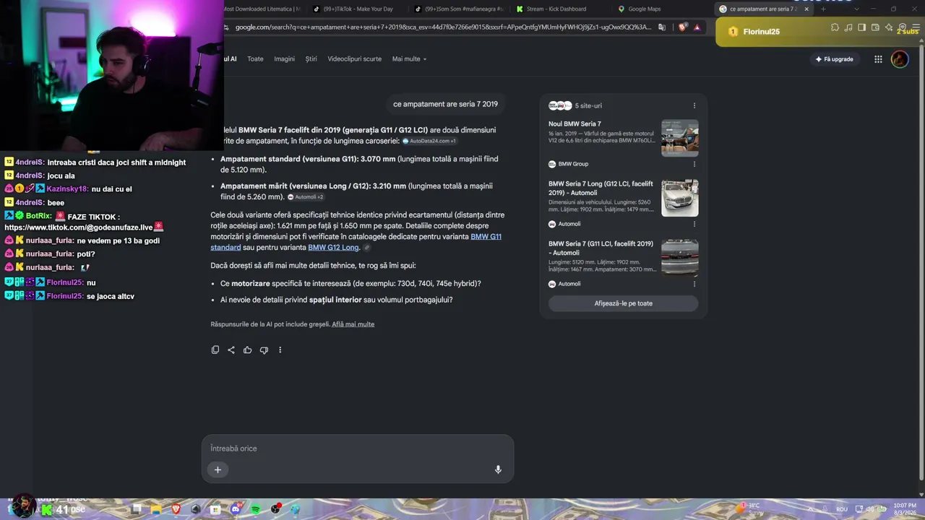Open the Noul BMW Seria 7 result
925x520 pixels.
coord(575,124)
